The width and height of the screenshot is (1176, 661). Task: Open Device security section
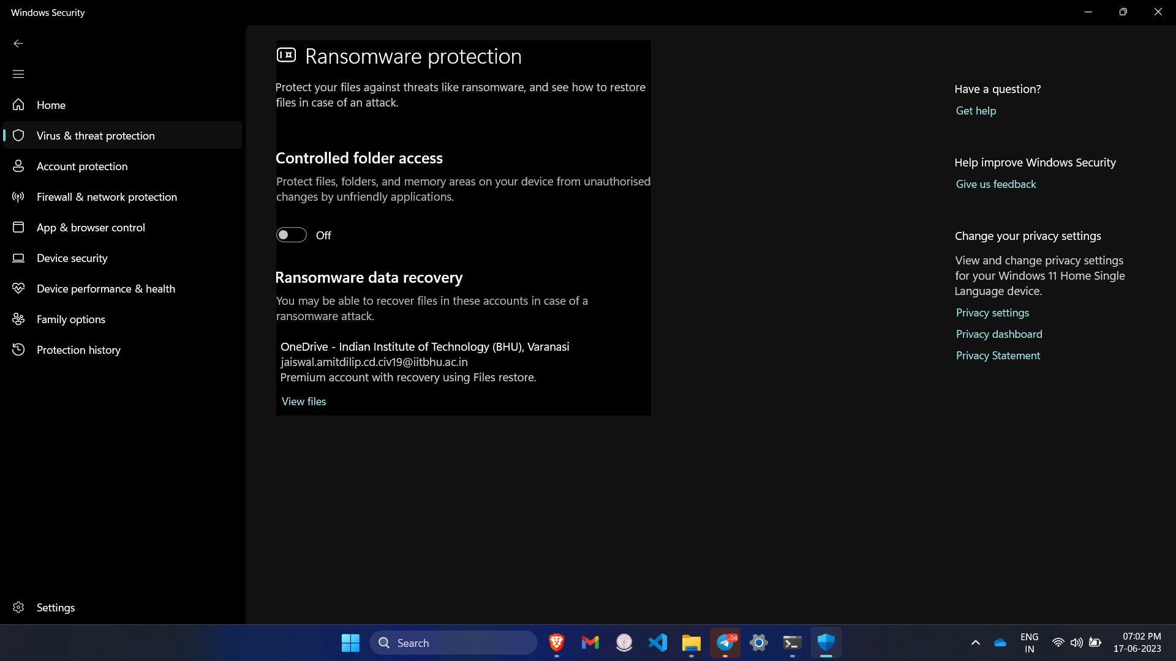point(72,258)
